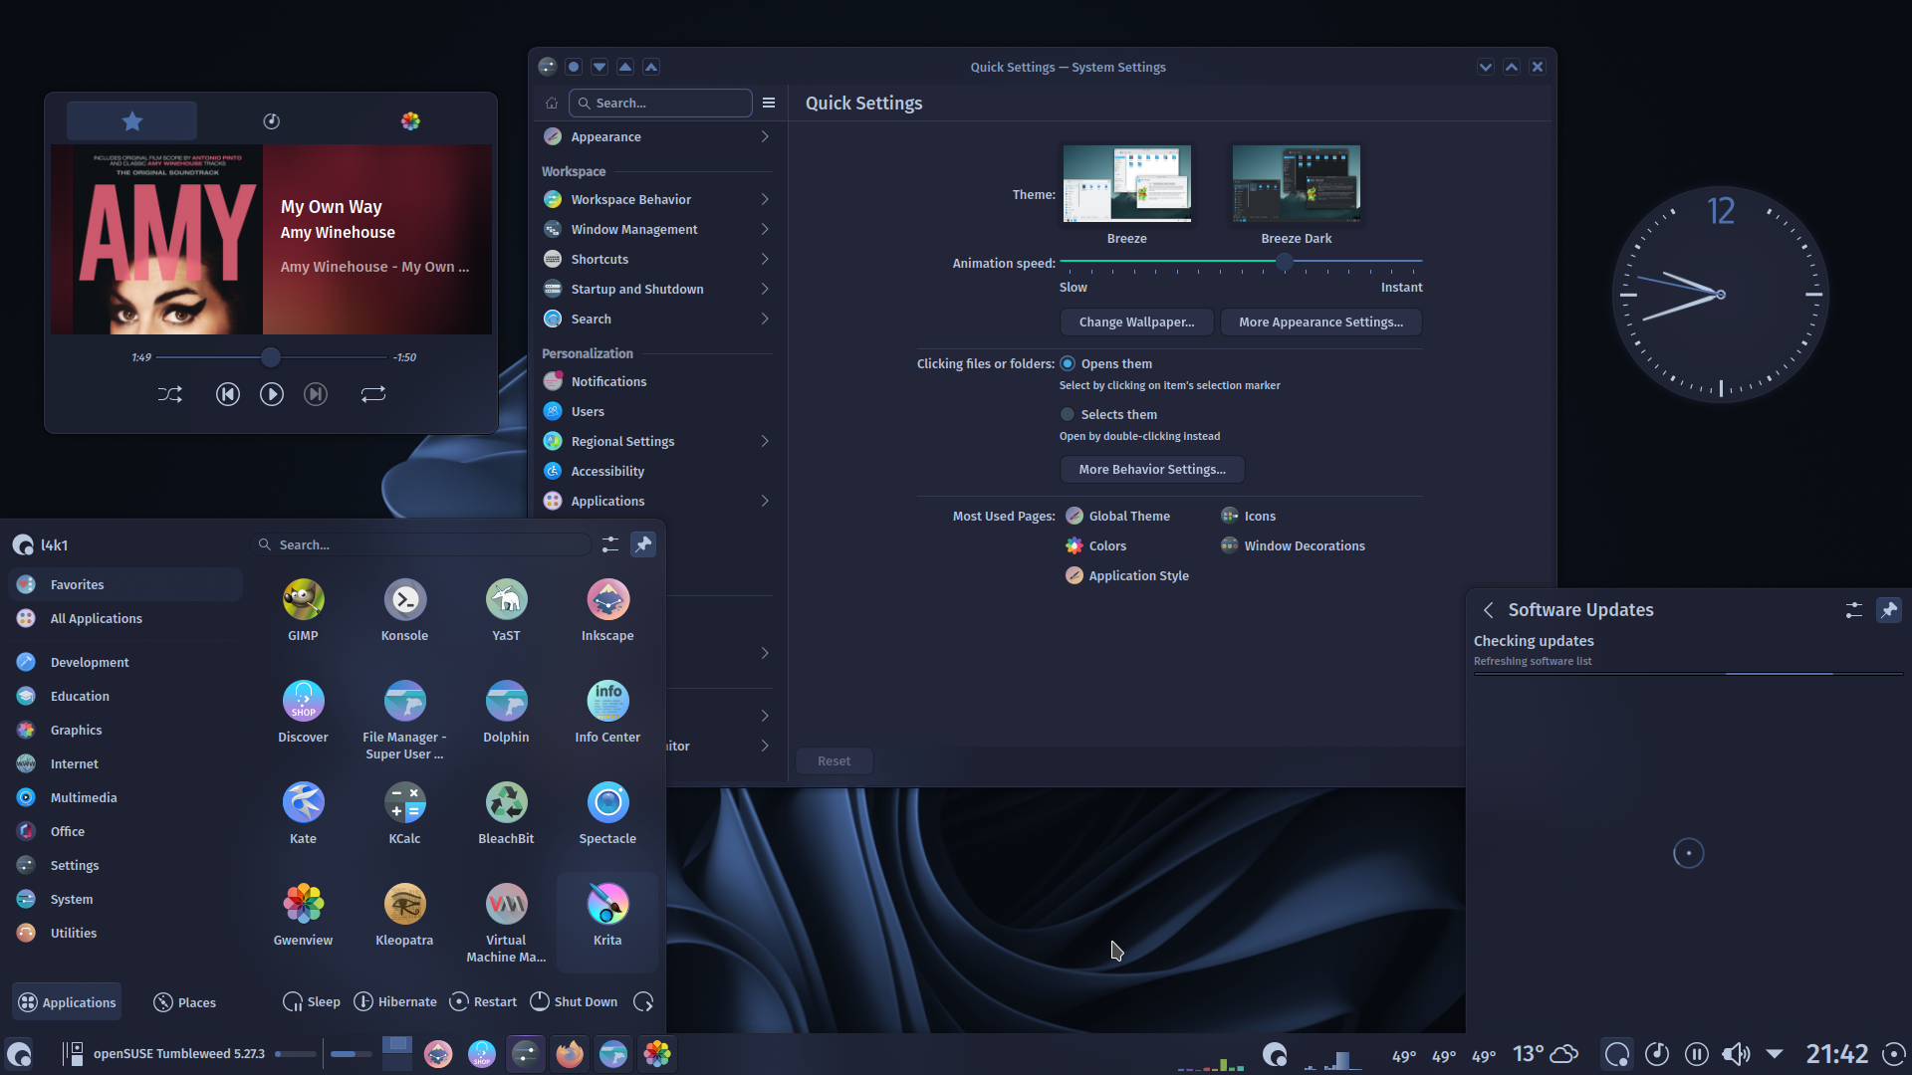The image size is (1912, 1075).
Task: Open Spectacle screenshot tool
Action: [x=607, y=813]
